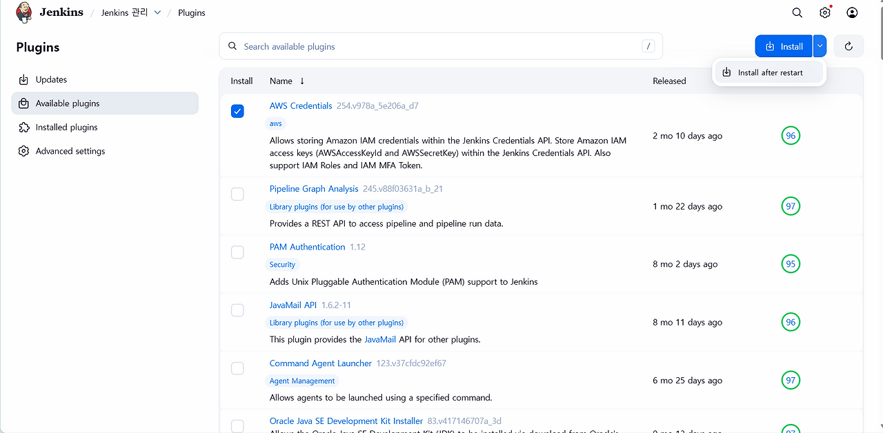Image resolution: width=883 pixels, height=433 pixels.
Task: Click '6 mo 25 days ago' release date
Action: pos(687,380)
